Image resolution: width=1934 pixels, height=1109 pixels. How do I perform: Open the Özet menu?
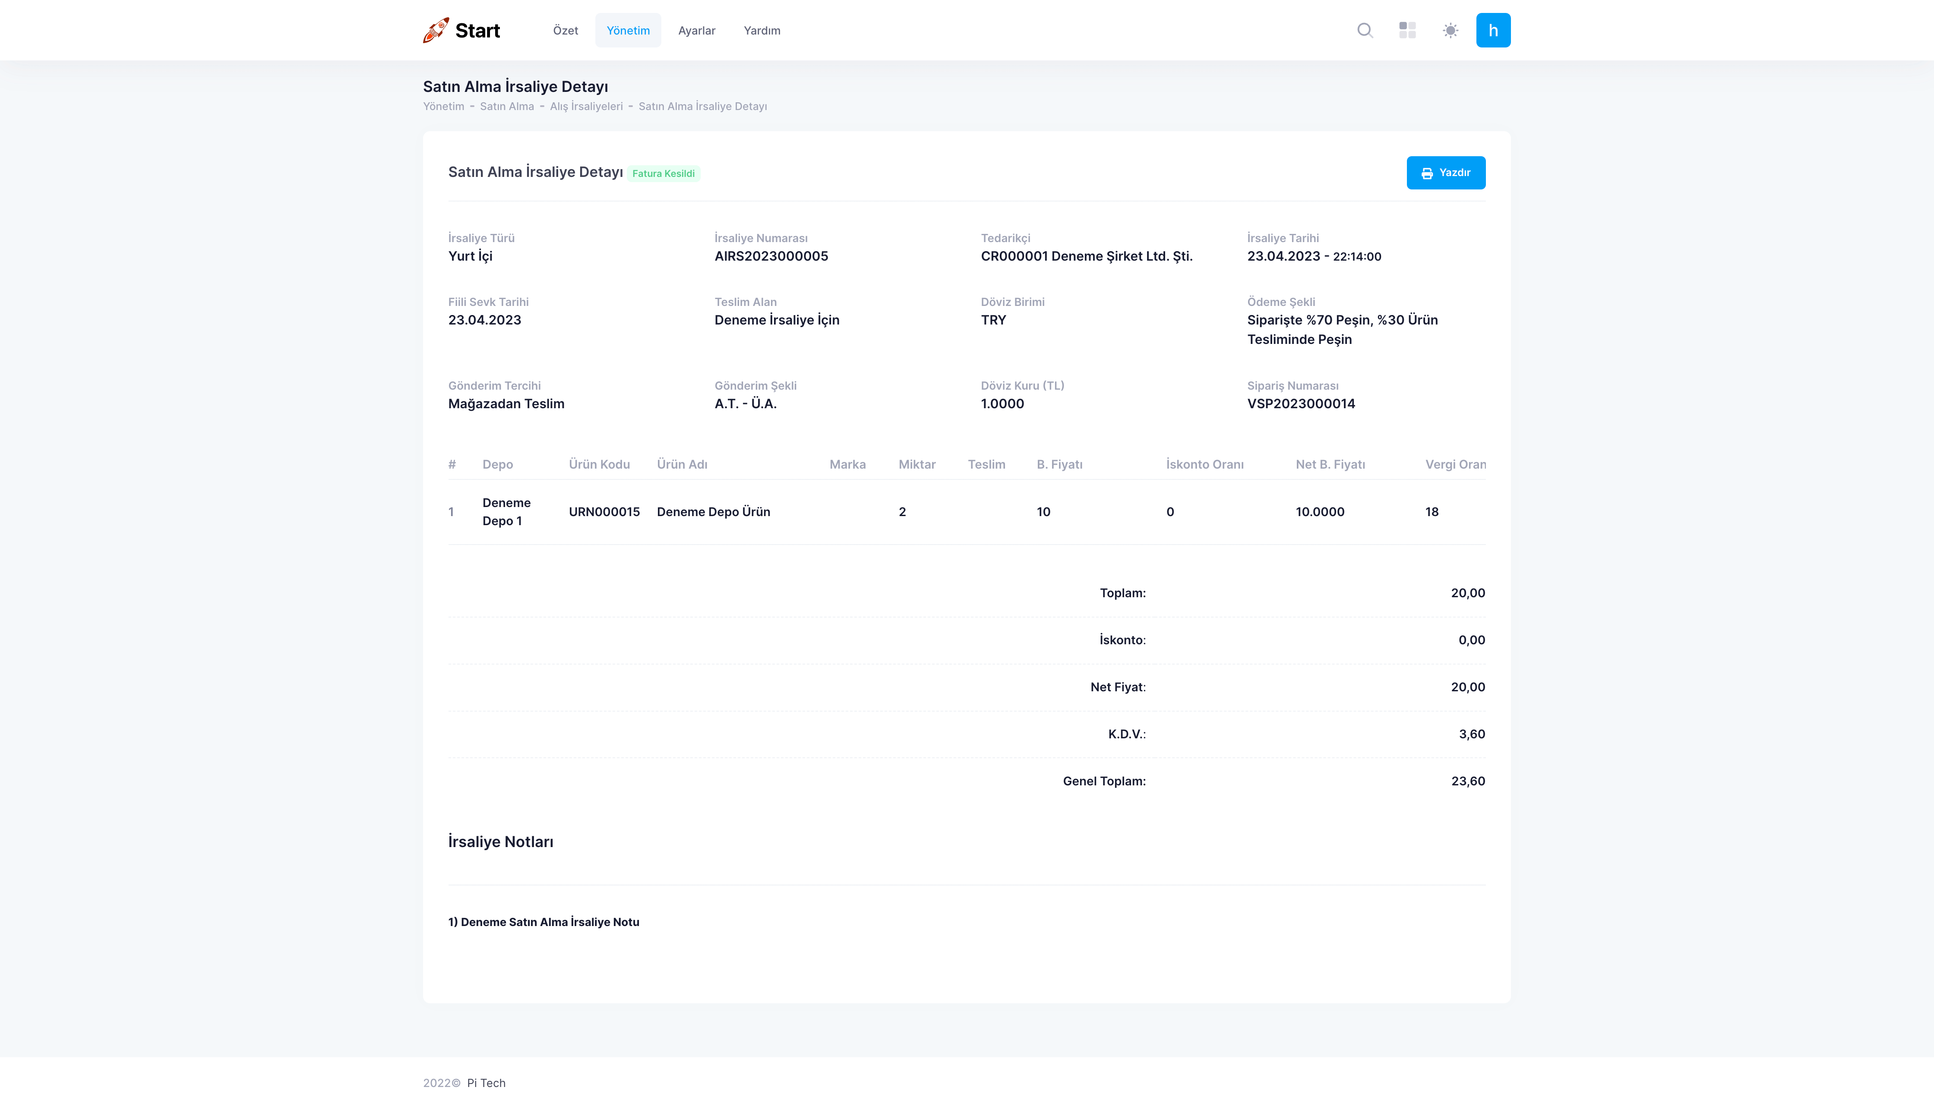pos(566,31)
